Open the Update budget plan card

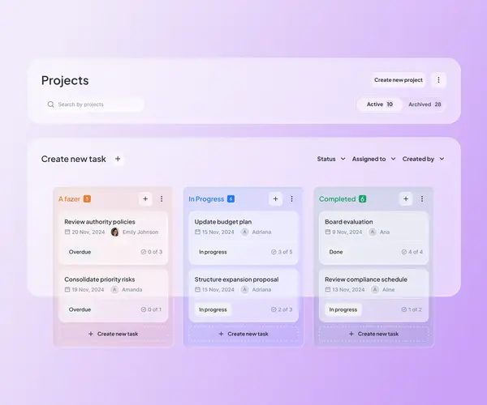pos(243,237)
